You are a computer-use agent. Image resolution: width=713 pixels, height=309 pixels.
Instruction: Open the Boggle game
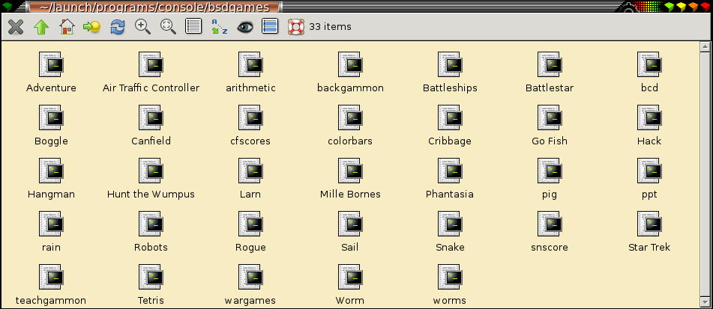coord(51,126)
